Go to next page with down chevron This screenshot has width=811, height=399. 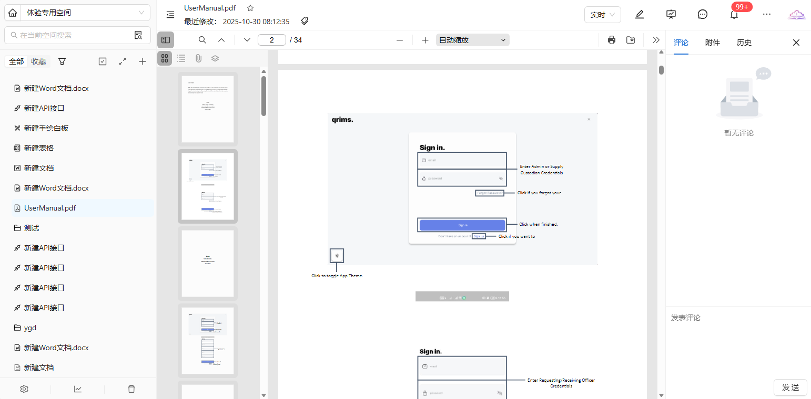247,40
